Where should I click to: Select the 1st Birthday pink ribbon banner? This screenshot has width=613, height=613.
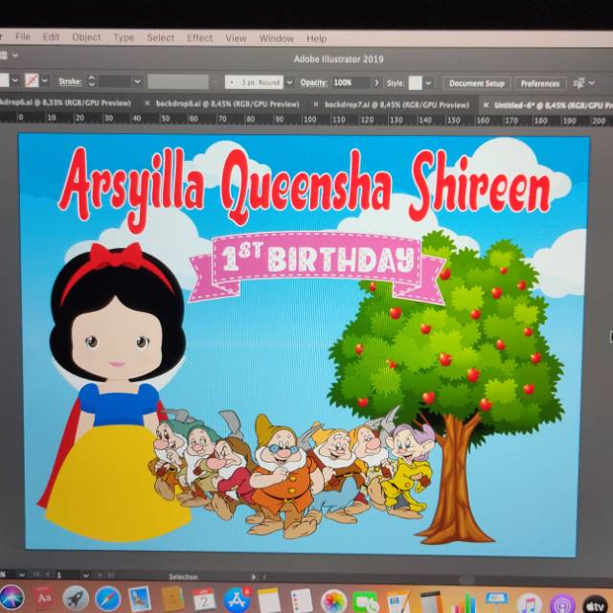(317, 266)
